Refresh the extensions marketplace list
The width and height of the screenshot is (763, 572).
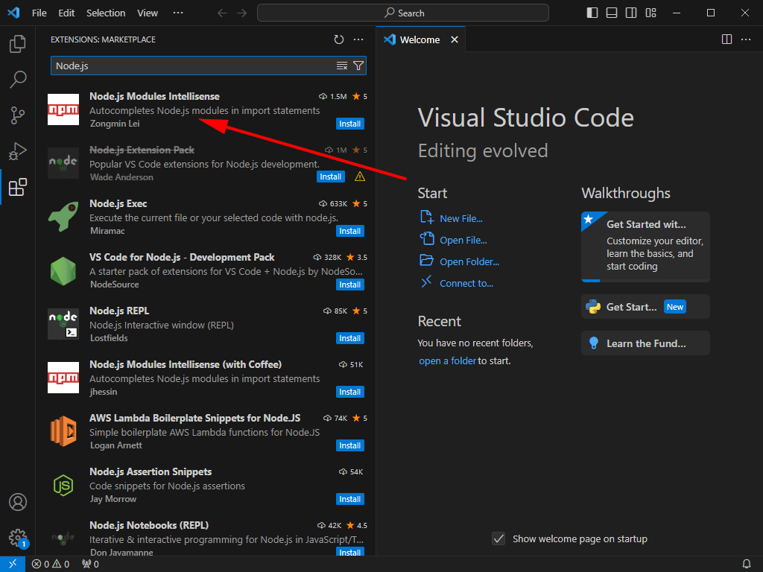click(x=339, y=39)
